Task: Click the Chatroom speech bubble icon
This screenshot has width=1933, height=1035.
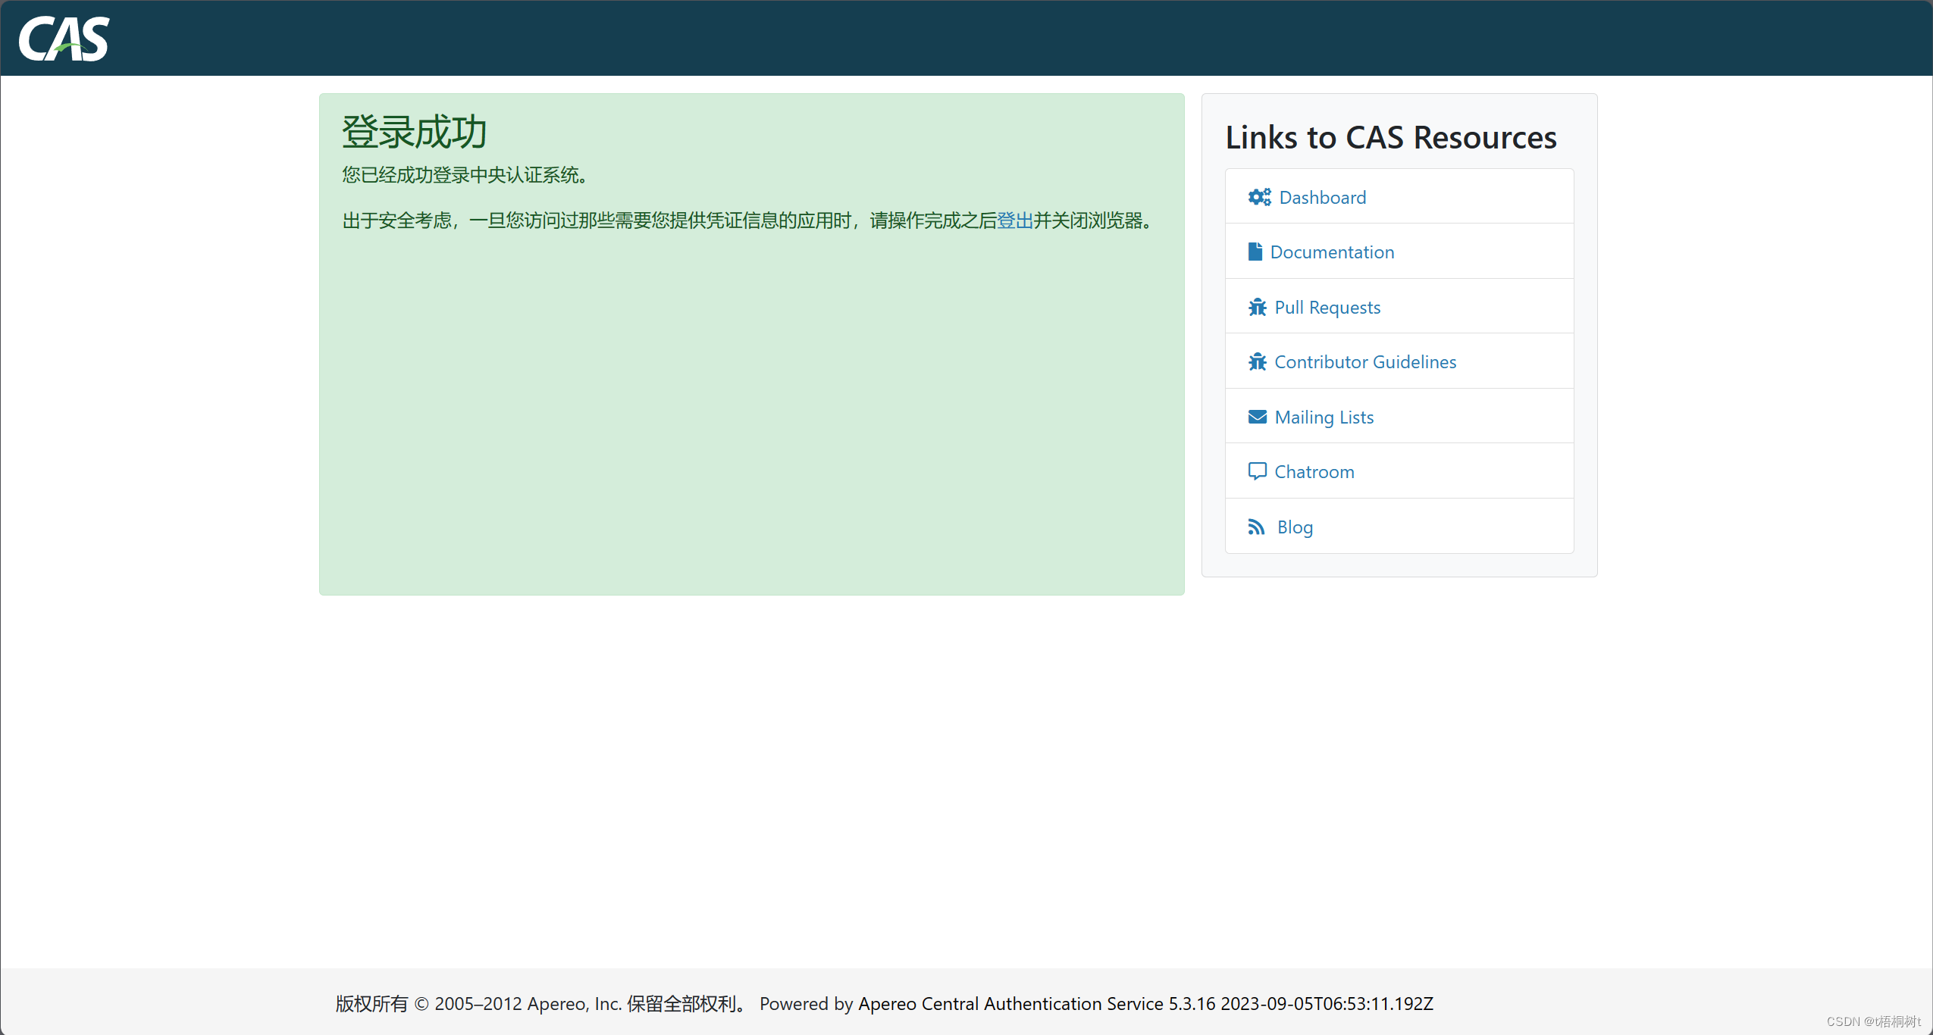Action: pyautogui.click(x=1257, y=471)
